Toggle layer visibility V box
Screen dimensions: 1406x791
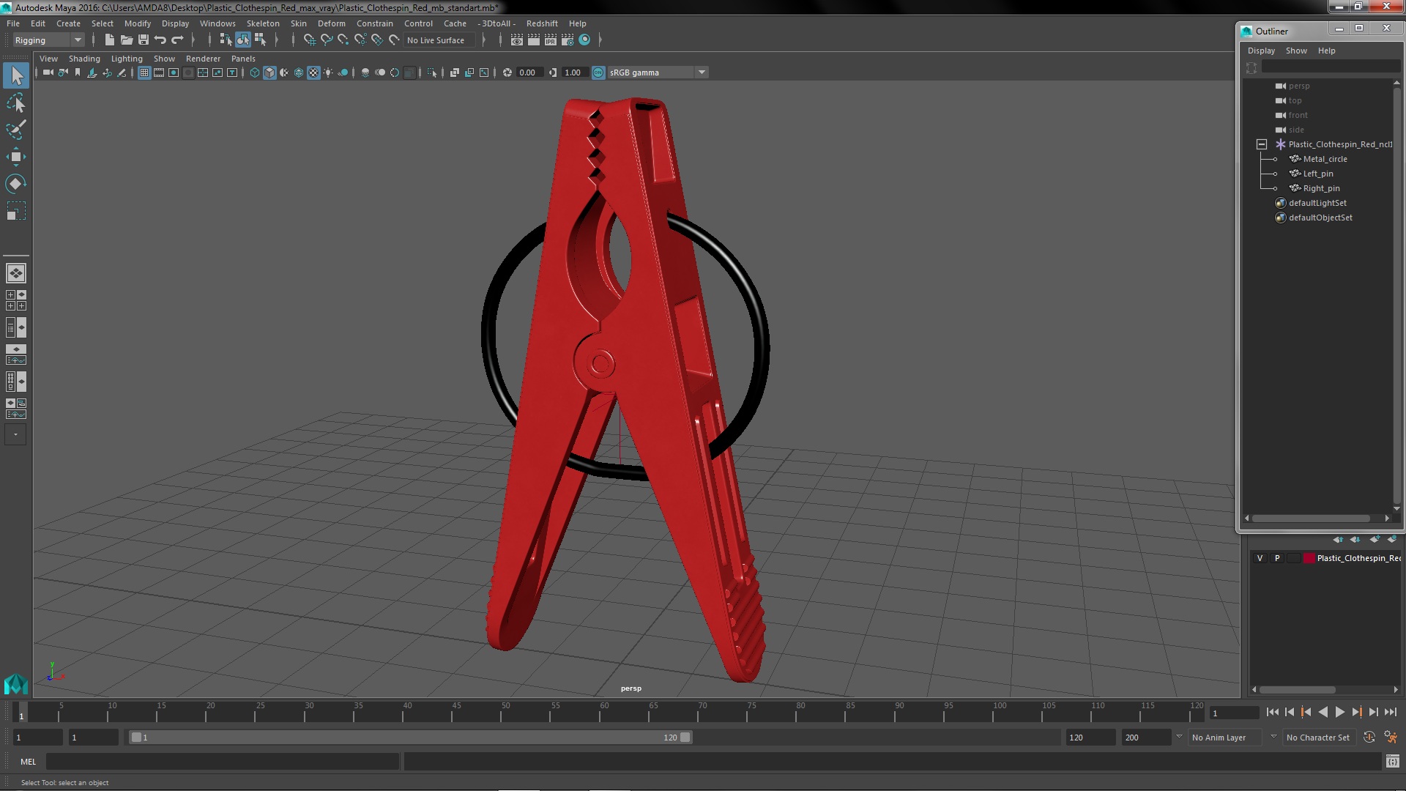pos(1260,558)
